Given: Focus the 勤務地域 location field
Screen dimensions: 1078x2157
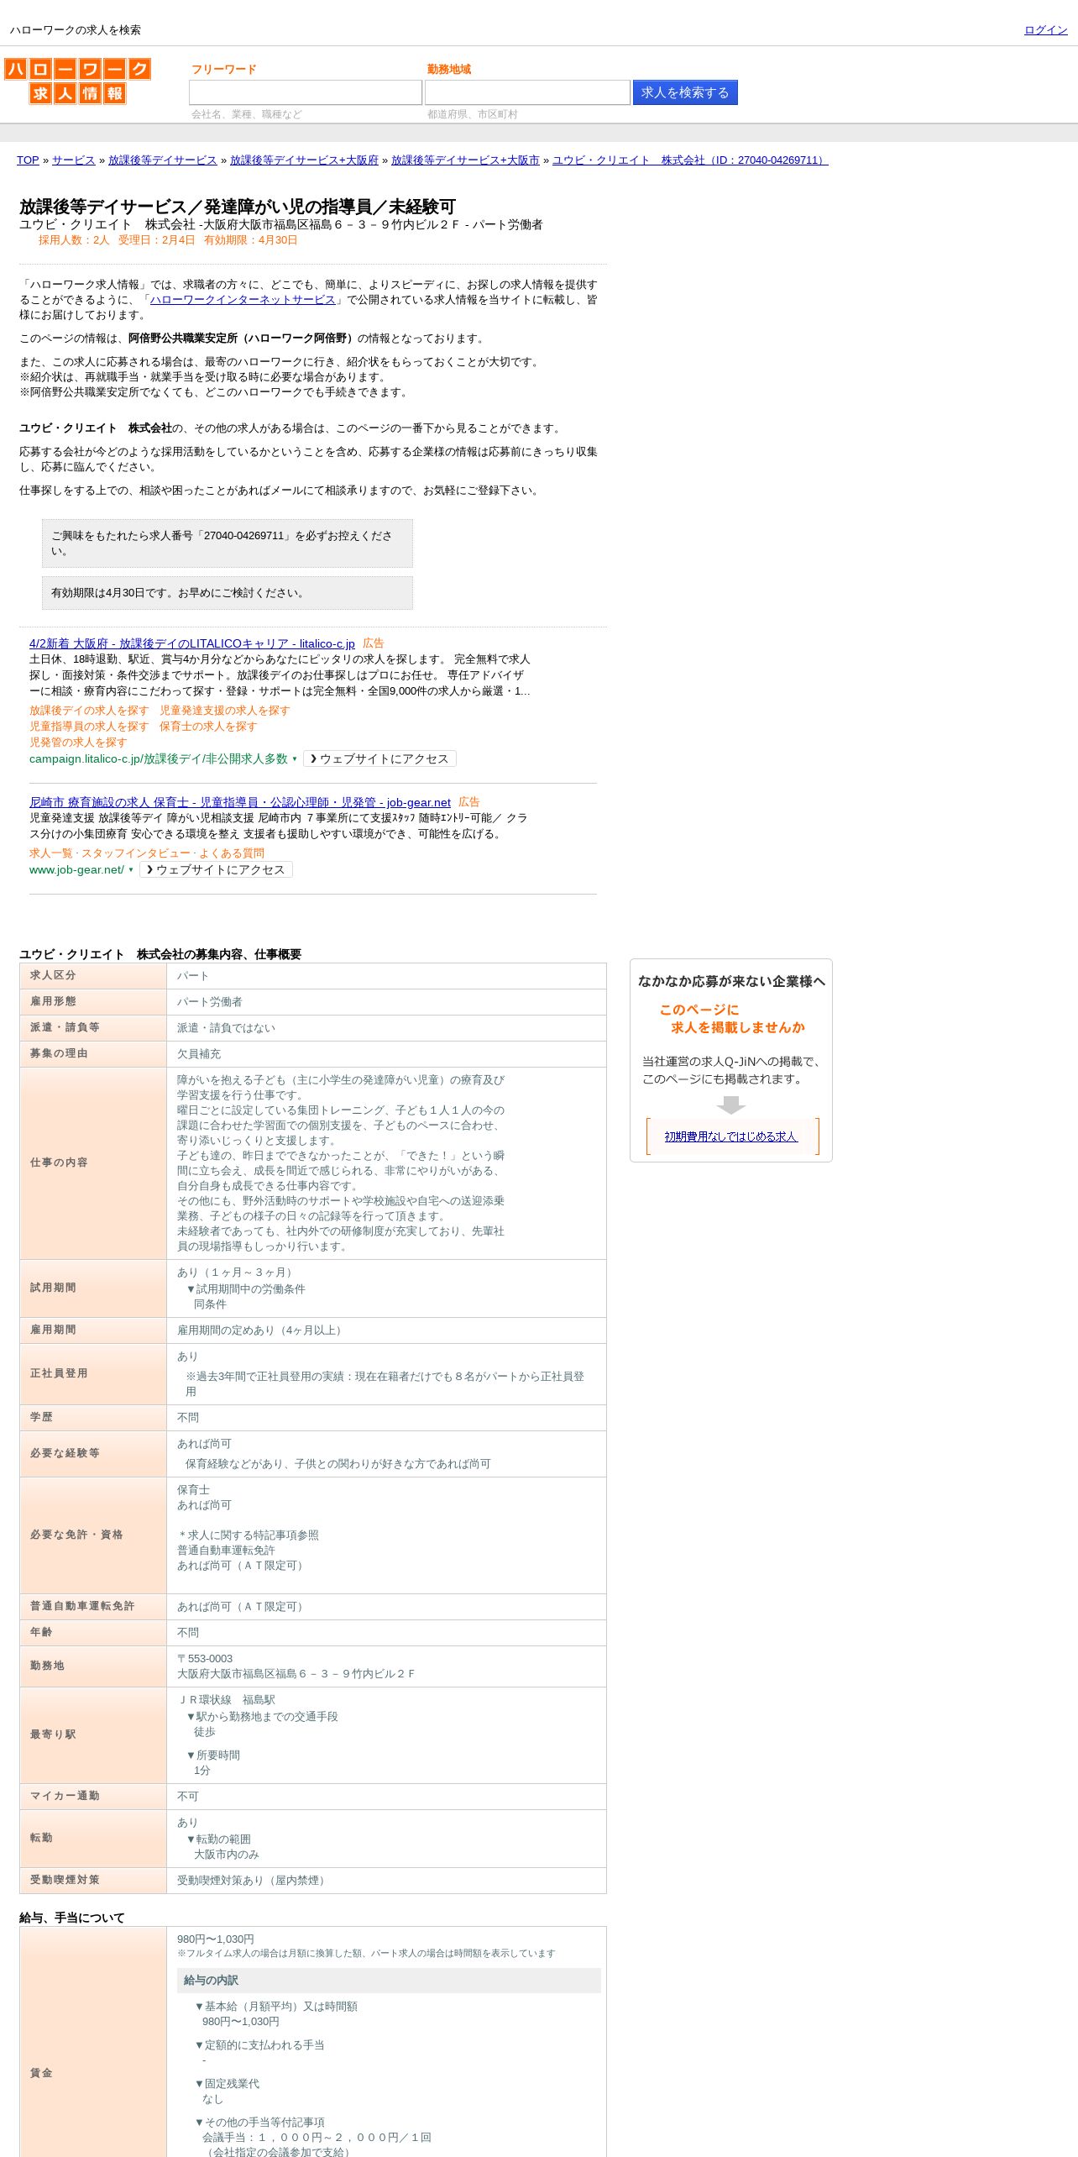Looking at the screenshot, I should [527, 92].
